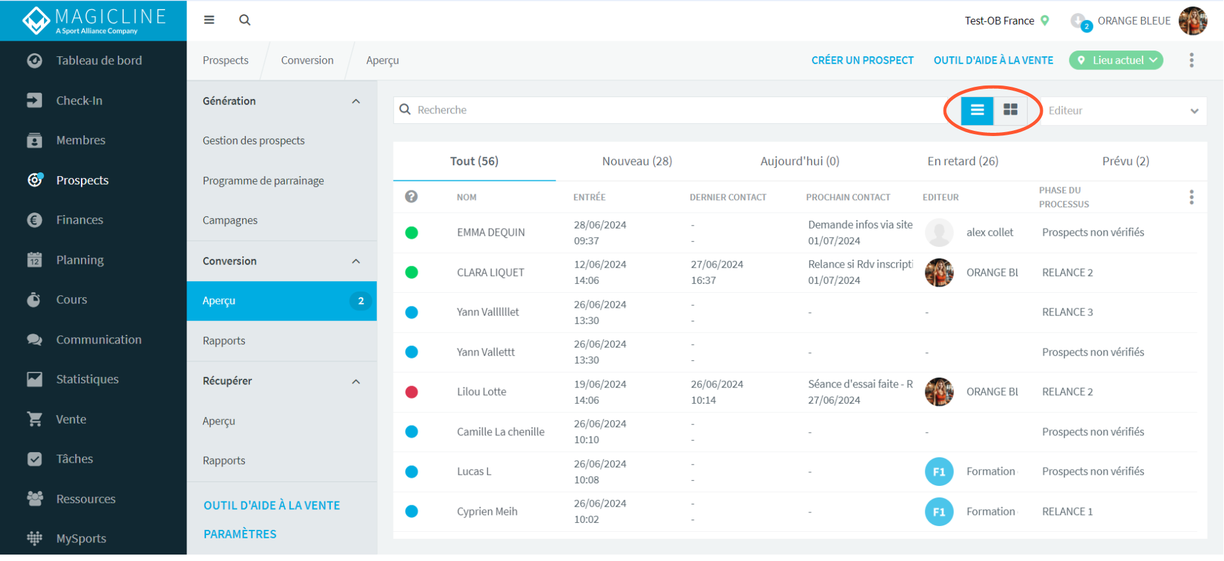Click the notification icon with badge 2
Viewport: 1224px width, 561px height.
click(x=1080, y=22)
